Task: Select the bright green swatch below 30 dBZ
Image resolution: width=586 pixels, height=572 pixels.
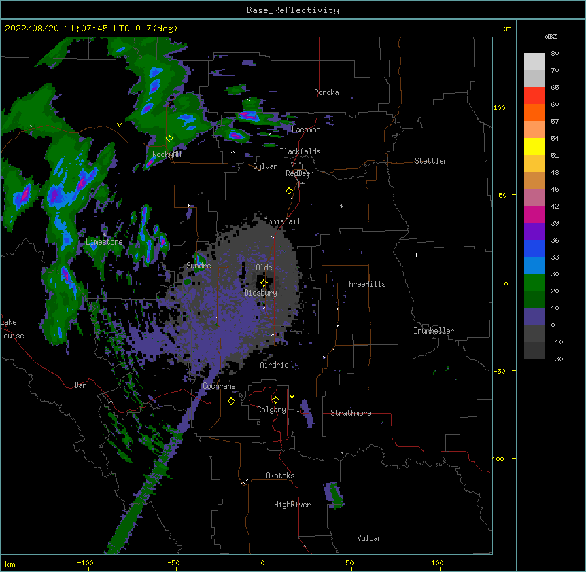Action: click(534, 283)
